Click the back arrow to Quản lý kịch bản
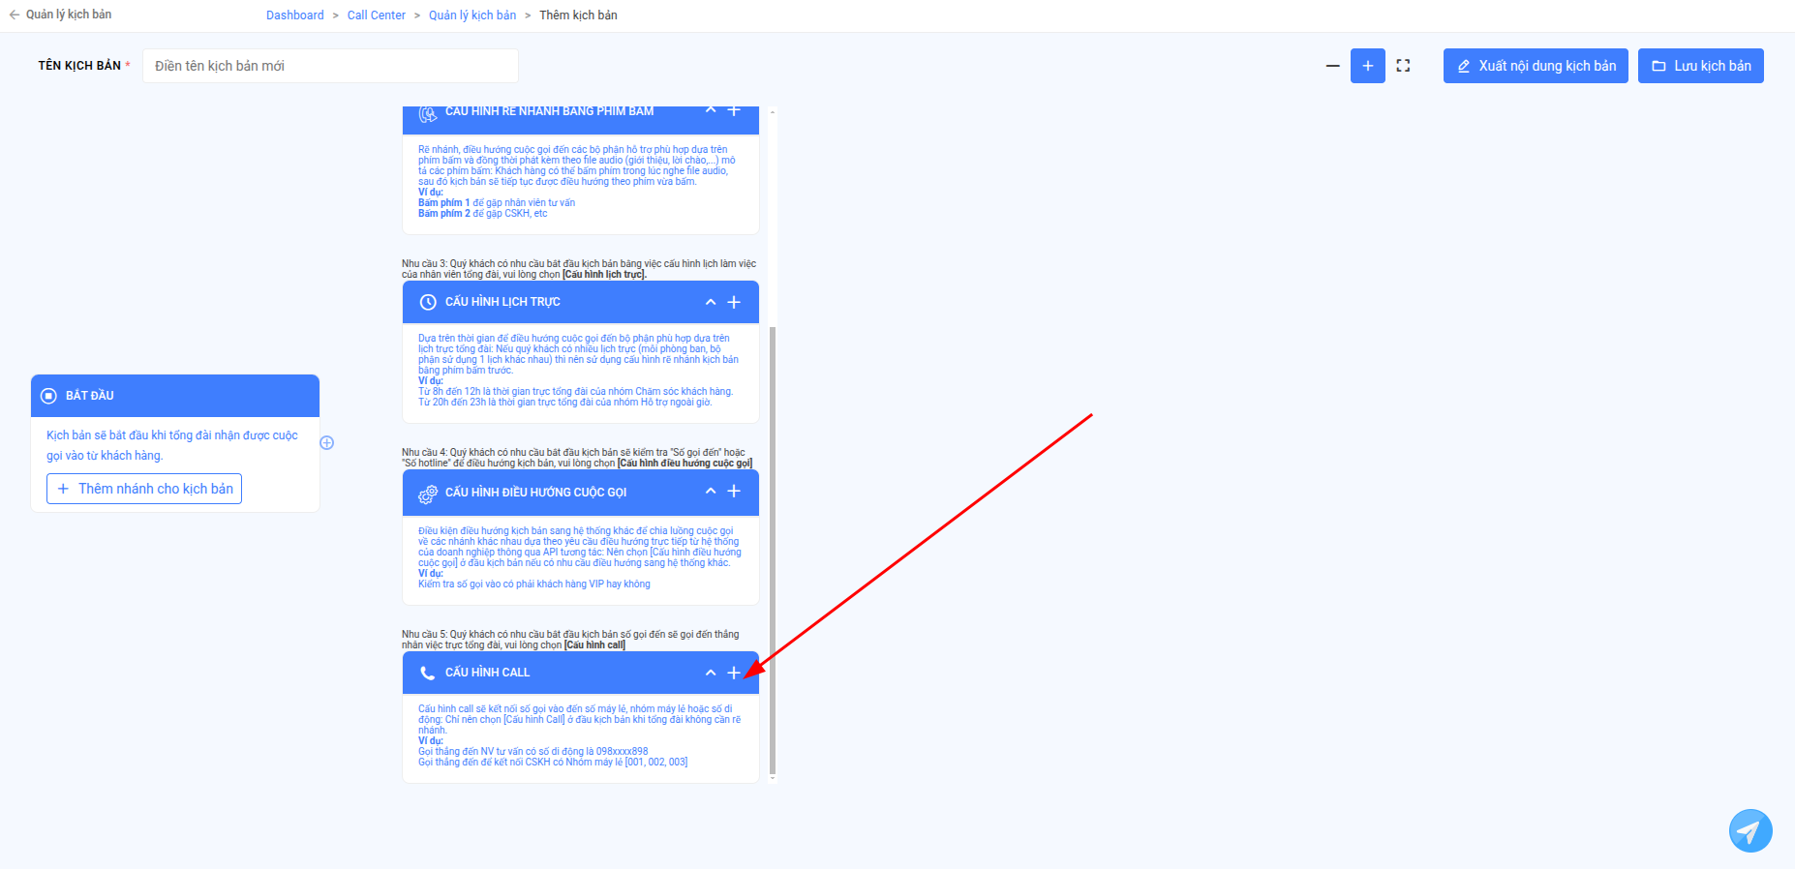Viewport: 1795px width, 869px height. (x=14, y=15)
